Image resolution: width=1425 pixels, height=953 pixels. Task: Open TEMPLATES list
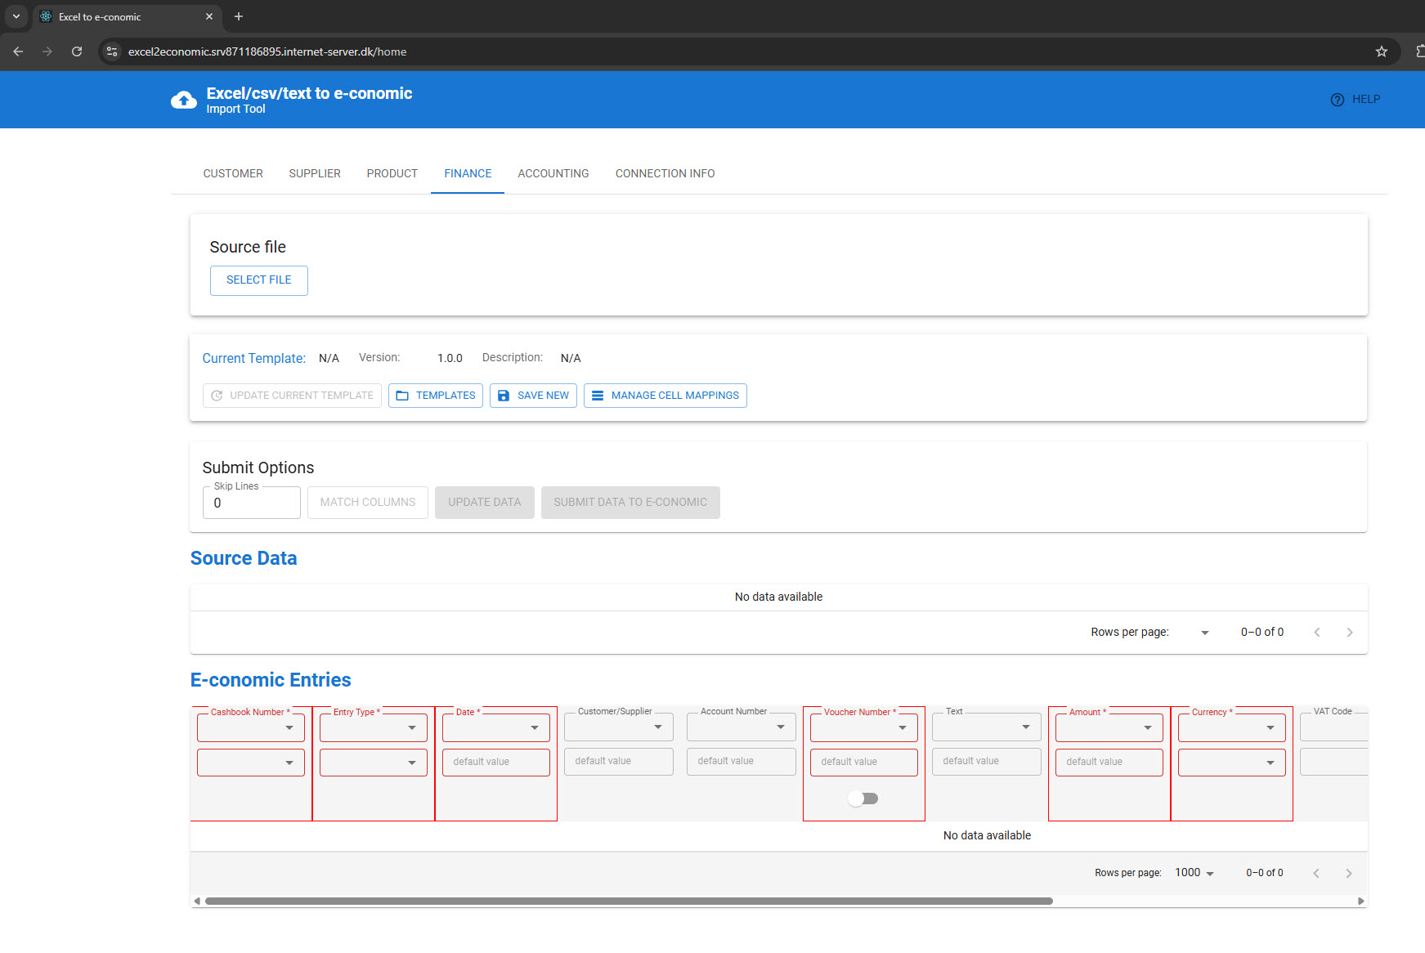[x=436, y=396]
